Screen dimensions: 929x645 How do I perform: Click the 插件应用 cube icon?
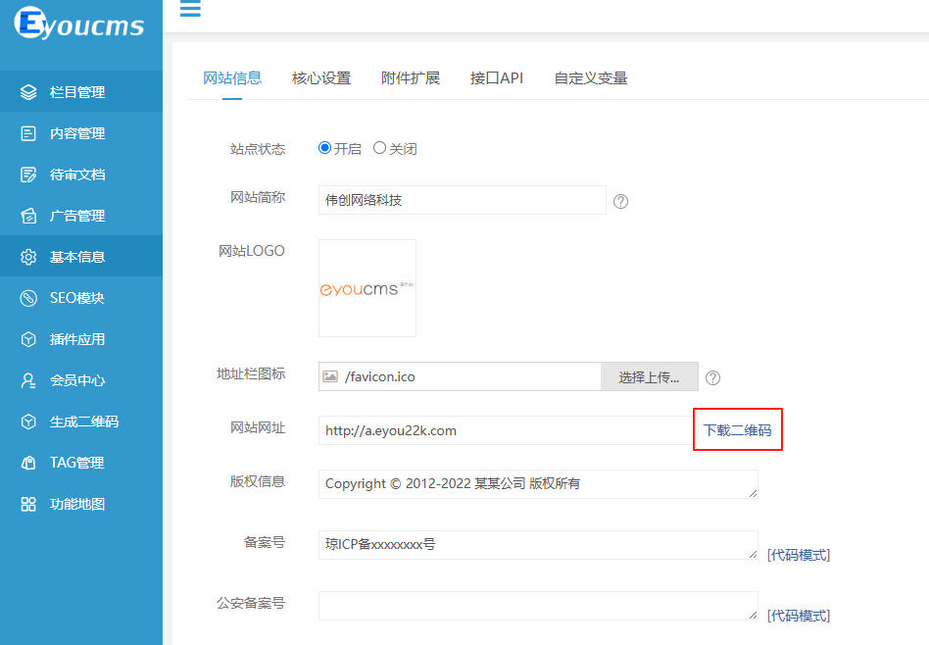tap(28, 339)
